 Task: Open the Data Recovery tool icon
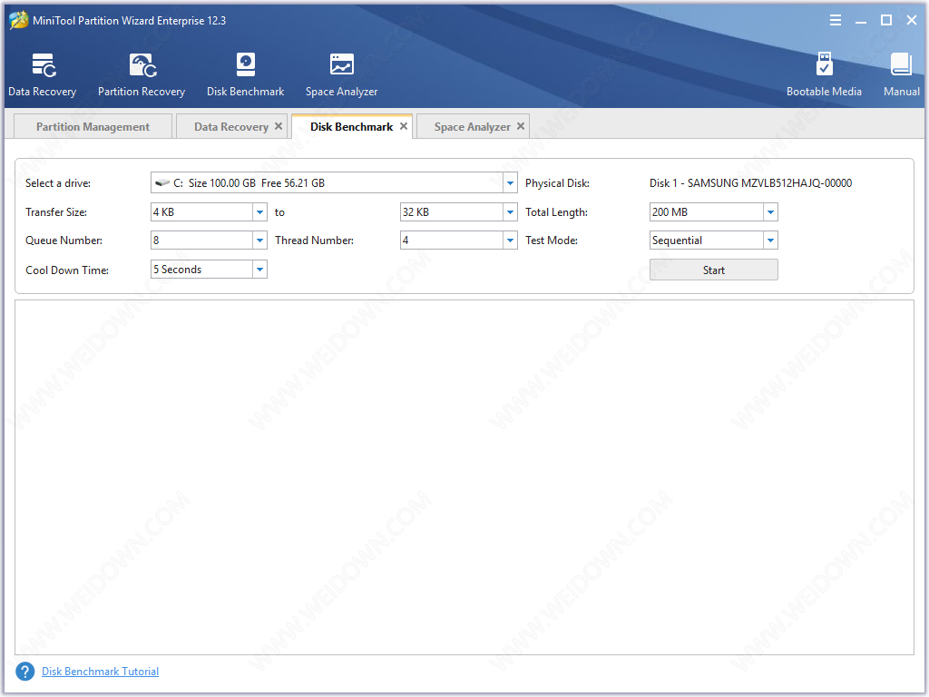pos(43,65)
